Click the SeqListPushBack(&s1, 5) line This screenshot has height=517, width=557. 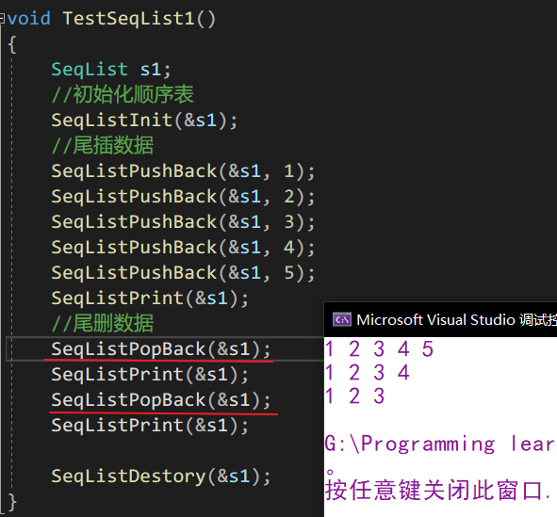[x=183, y=272]
